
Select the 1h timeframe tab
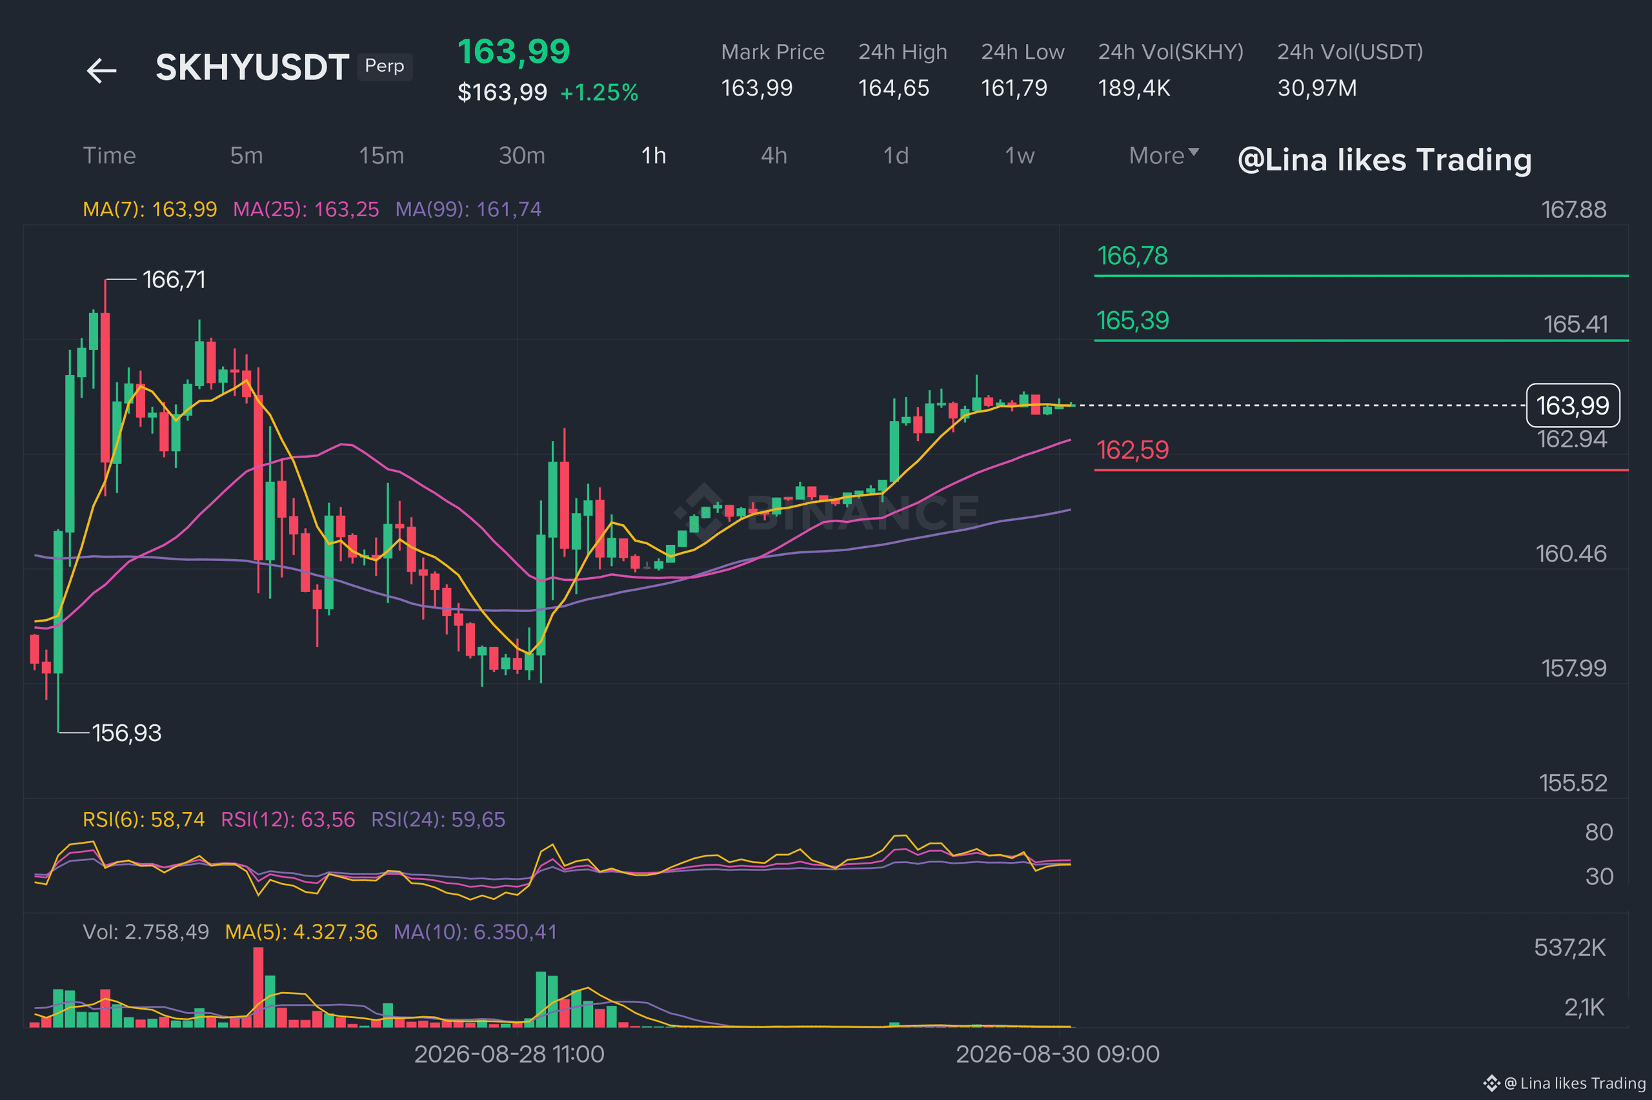pyautogui.click(x=654, y=156)
